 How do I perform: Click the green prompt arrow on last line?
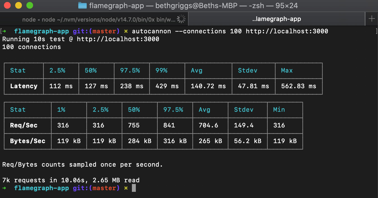[x=4, y=188]
